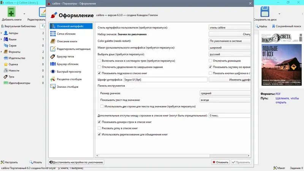Click the Publisher icon in tag browser

pyautogui.click(x=6, y=58)
